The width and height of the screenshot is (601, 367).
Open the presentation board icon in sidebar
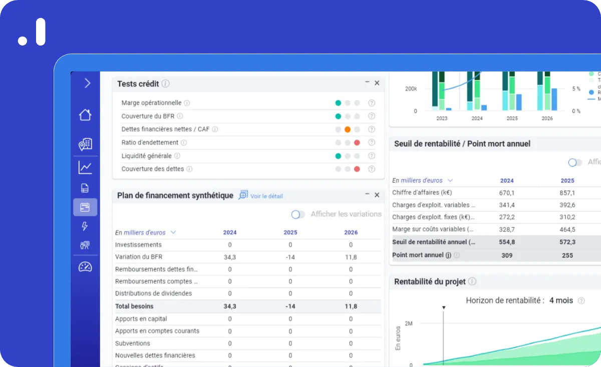85,245
